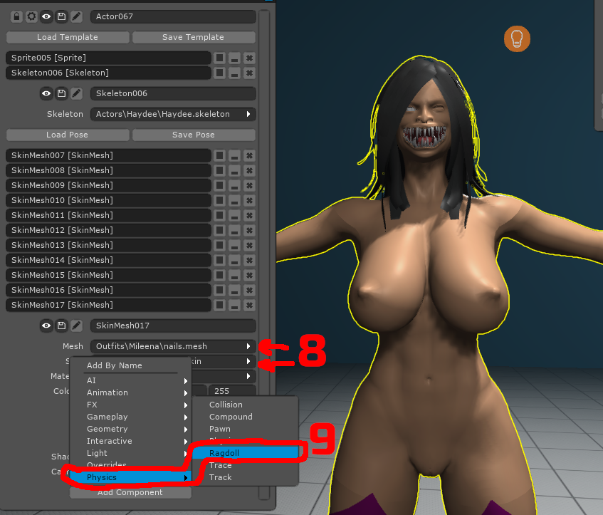Screen dimensions: 603x515
Task: Click the SkinMesh017 name field
Action: point(173,326)
